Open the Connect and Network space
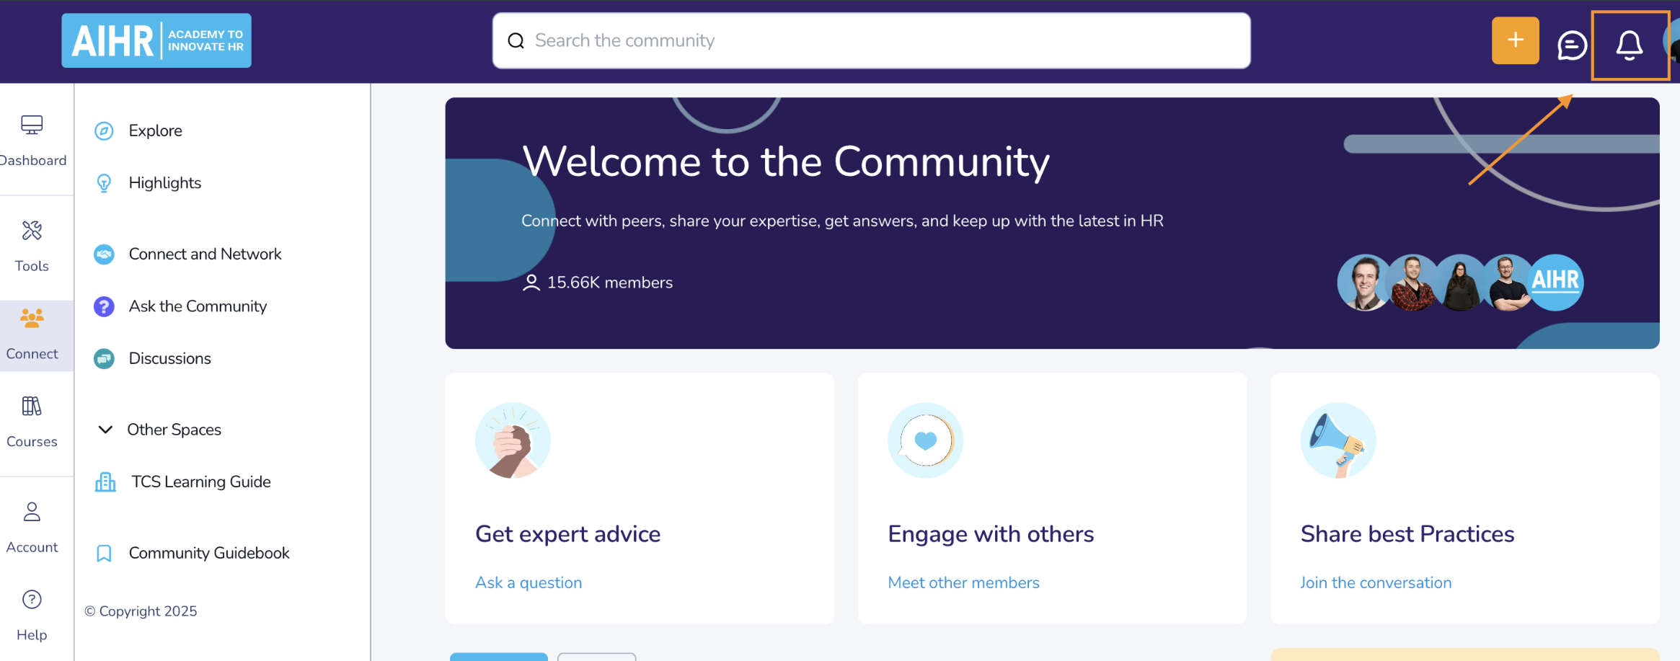 tap(205, 254)
